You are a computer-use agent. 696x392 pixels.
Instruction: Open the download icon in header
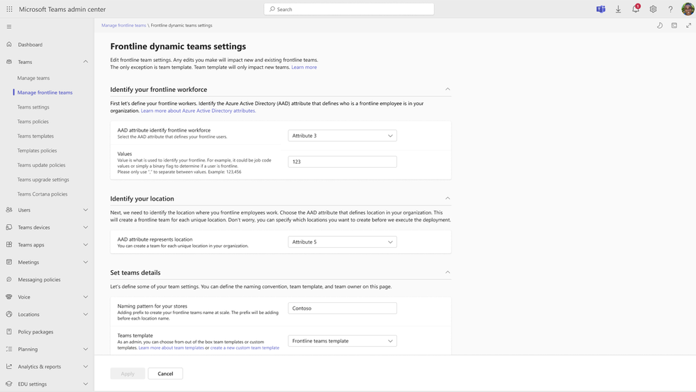[618, 9]
